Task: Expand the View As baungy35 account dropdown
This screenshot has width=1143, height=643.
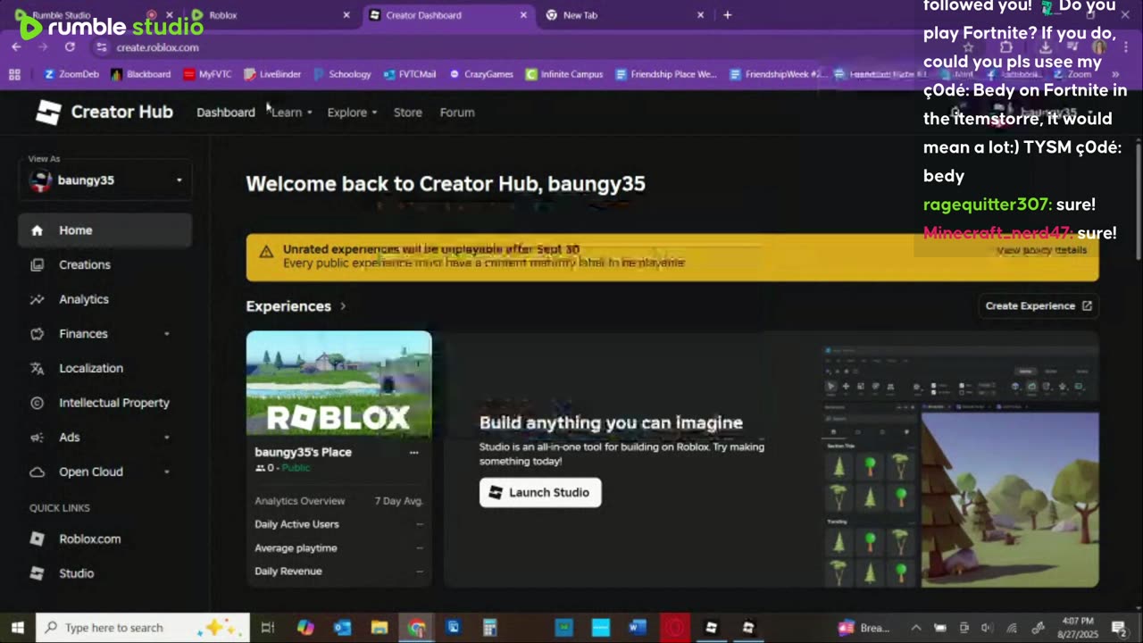Action: (x=105, y=180)
